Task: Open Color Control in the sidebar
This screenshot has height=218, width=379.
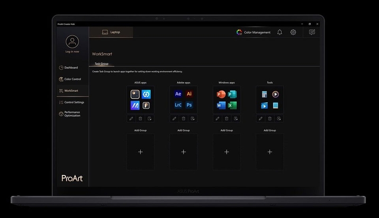Action: pyautogui.click(x=72, y=79)
